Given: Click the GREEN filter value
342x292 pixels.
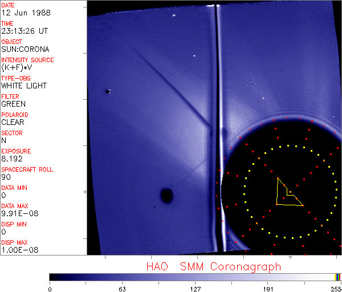Looking at the screenshot, I should [13, 104].
